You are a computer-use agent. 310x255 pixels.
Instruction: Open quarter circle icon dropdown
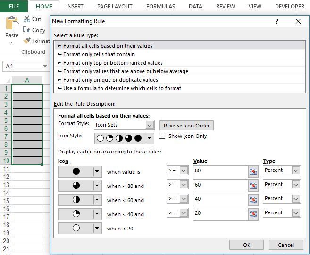[x=97, y=214]
